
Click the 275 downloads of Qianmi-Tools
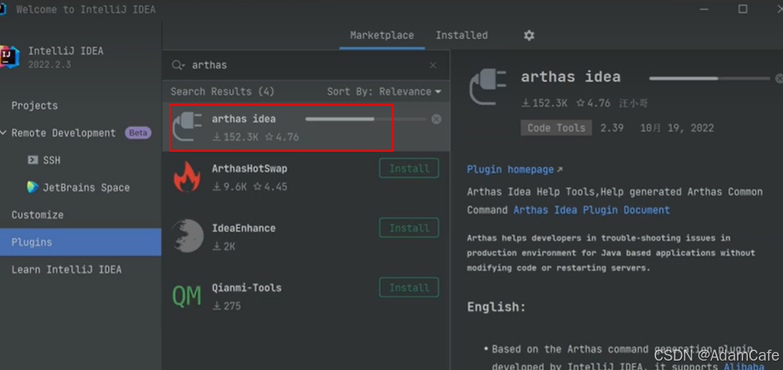[227, 306]
